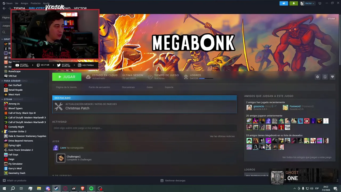
Task: Open Spotify from the taskbar
Action: point(91,189)
